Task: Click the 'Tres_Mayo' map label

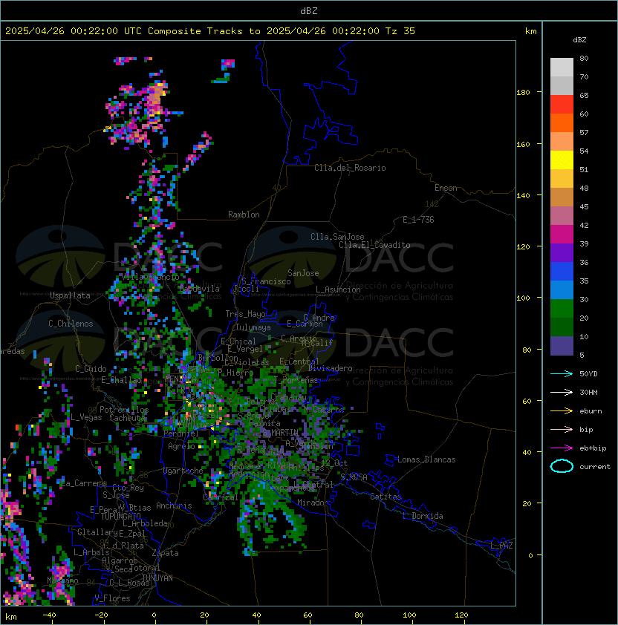Action: pyautogui.click(x=245, y=314)
